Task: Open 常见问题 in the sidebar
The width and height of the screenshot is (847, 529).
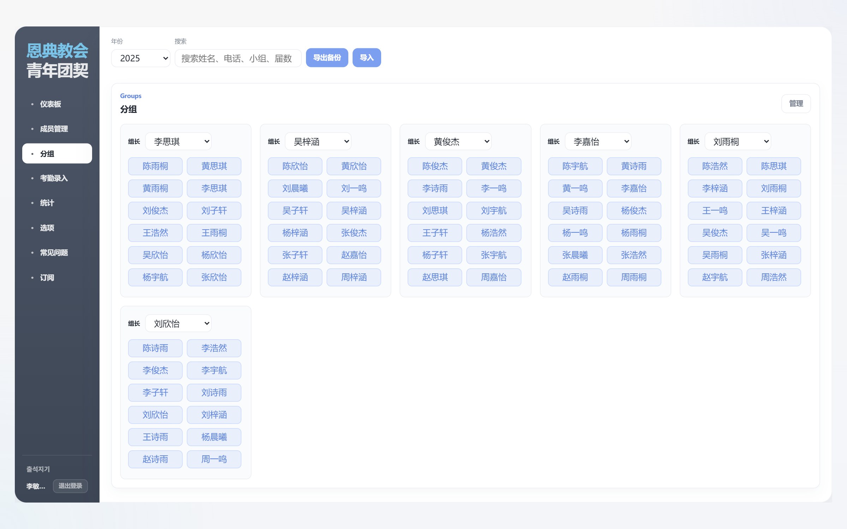Action: (x=57, y=253)
